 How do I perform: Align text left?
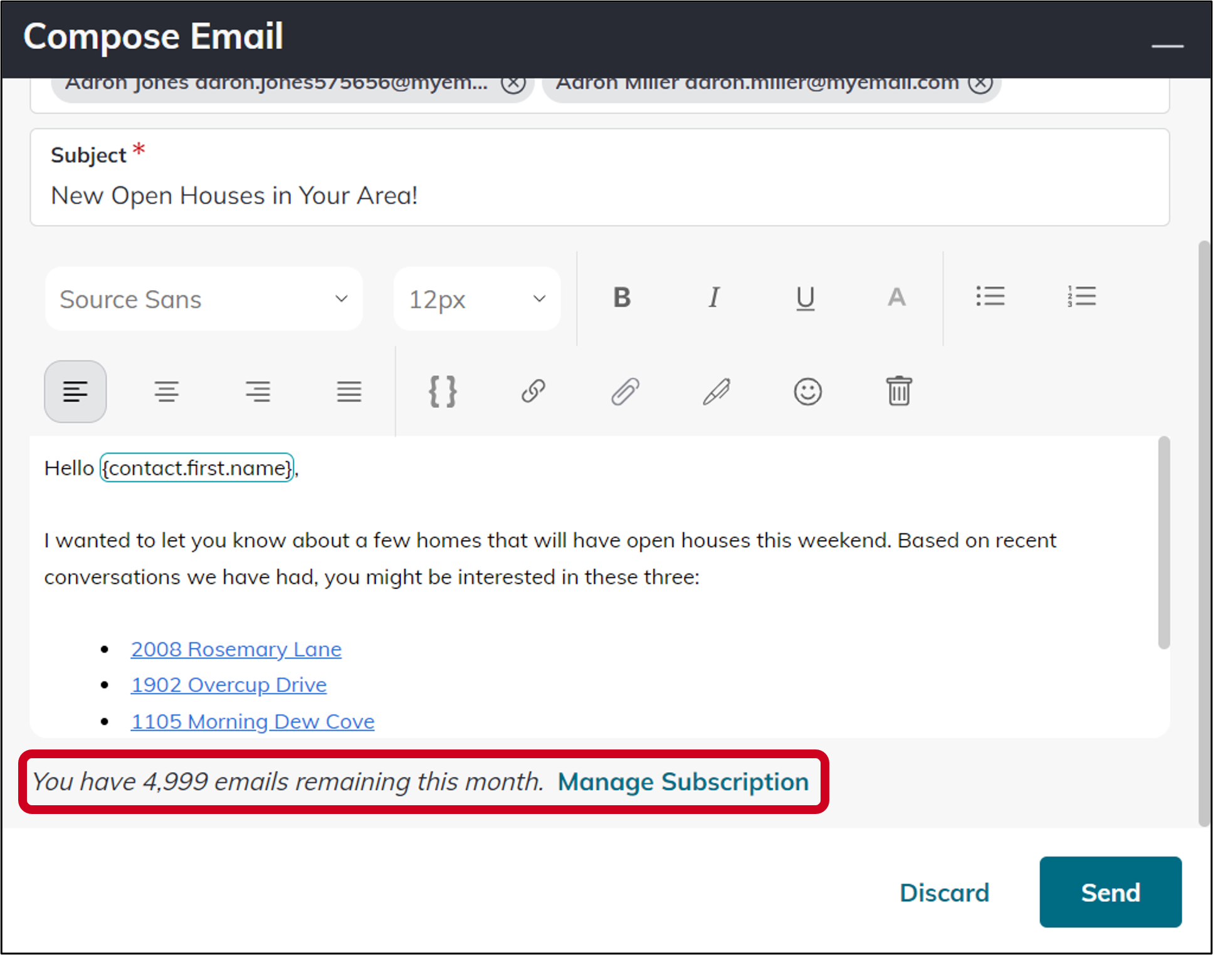pos(75,392)
